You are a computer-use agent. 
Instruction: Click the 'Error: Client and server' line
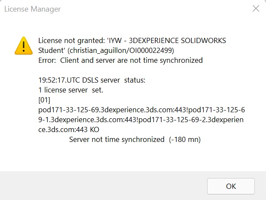click(x=120, y=60)
